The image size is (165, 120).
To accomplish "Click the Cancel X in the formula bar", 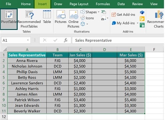I will [x=45, y=40].
